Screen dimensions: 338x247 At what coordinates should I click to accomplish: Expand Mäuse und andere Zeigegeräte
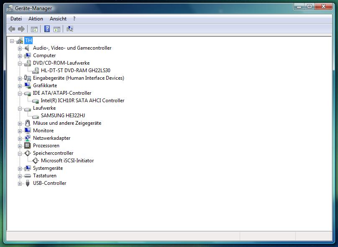[x=20, y=123]
